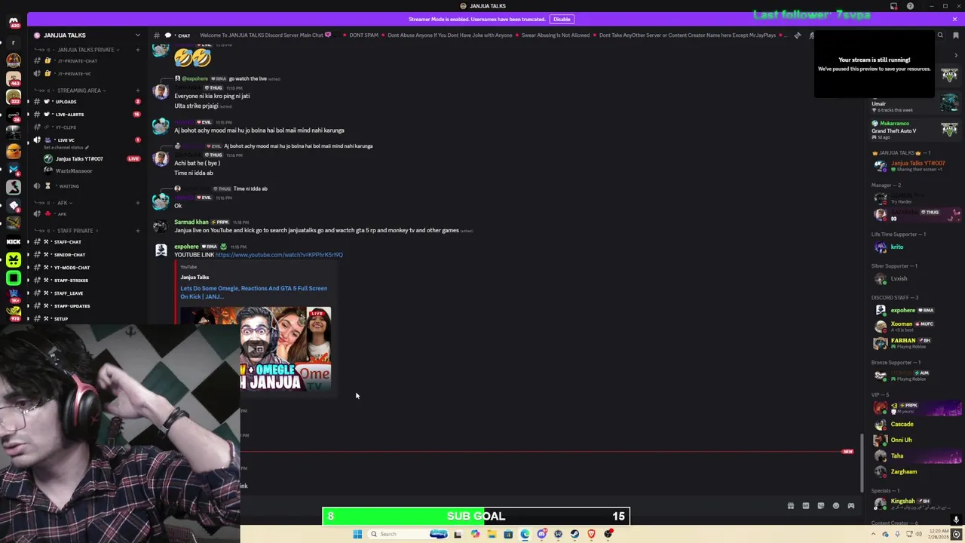Open message search magnifier icon

tap(939, 35)
